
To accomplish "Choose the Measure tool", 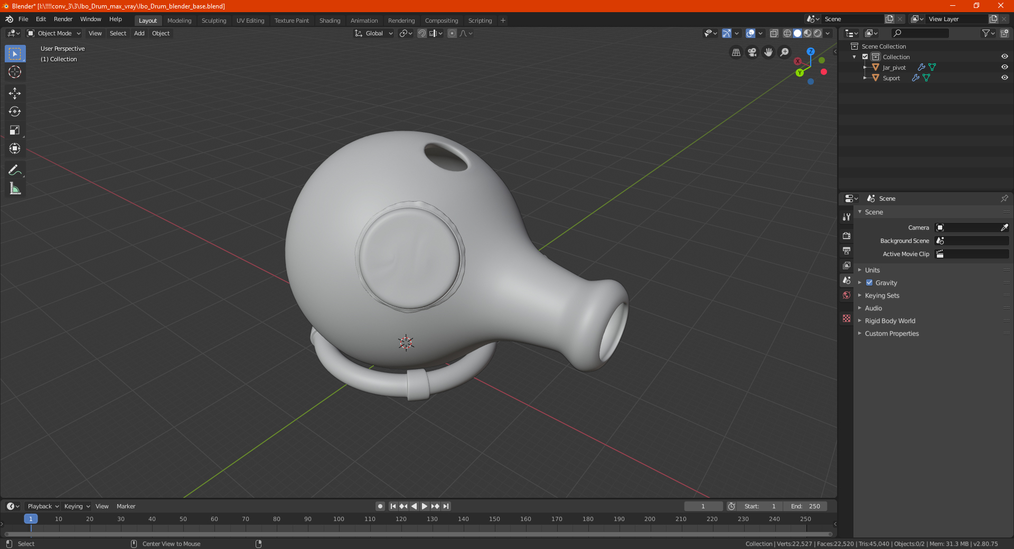I will click(15, 188).
